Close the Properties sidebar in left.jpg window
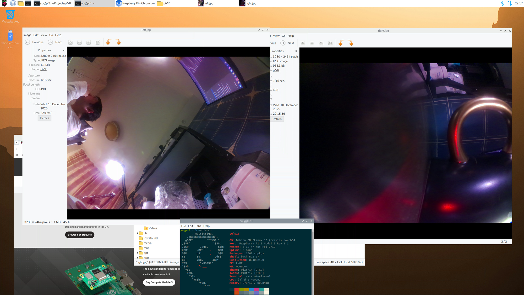 click(63, 50)
